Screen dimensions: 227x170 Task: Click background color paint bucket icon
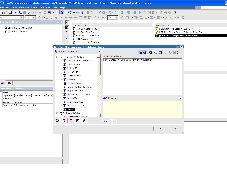pos(95,18)
